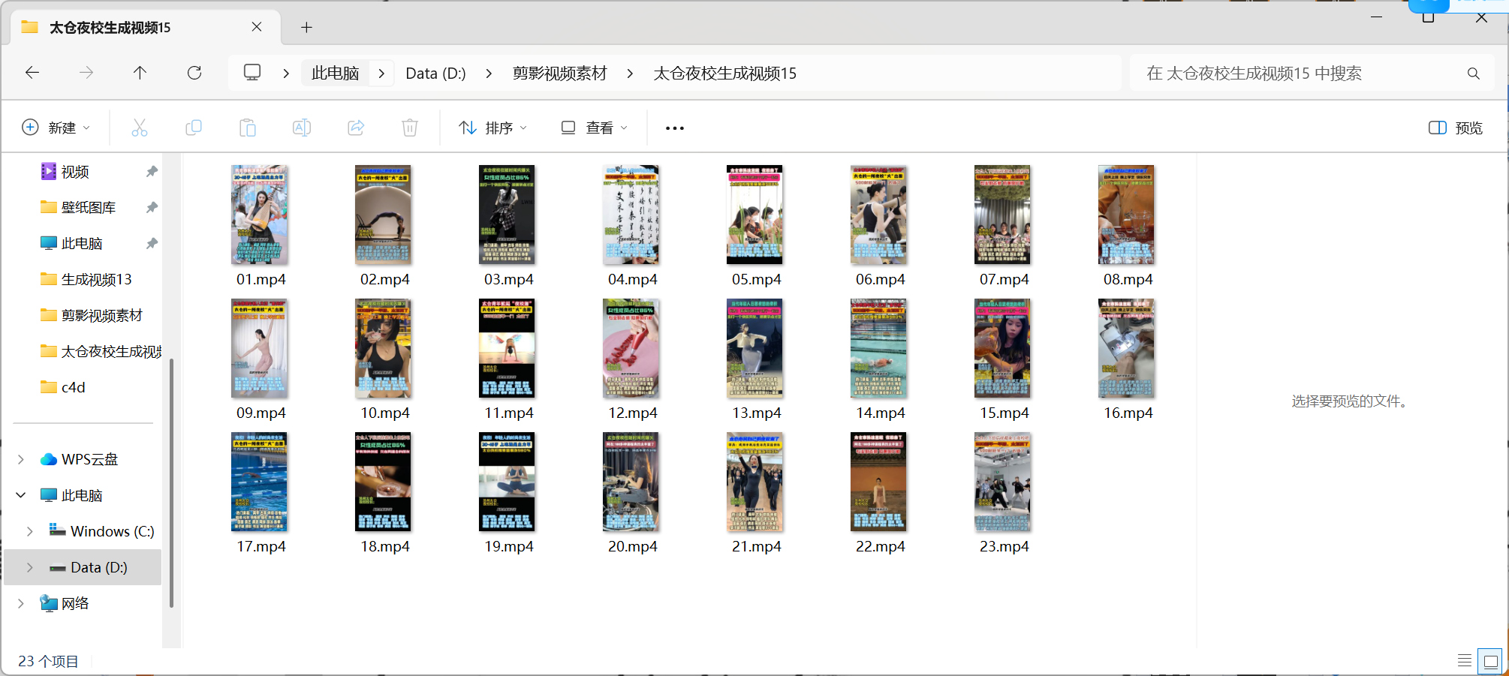Viewport: 1509px width, 676px height.
Task: Switch to details list view layout
Action: 1464,661
